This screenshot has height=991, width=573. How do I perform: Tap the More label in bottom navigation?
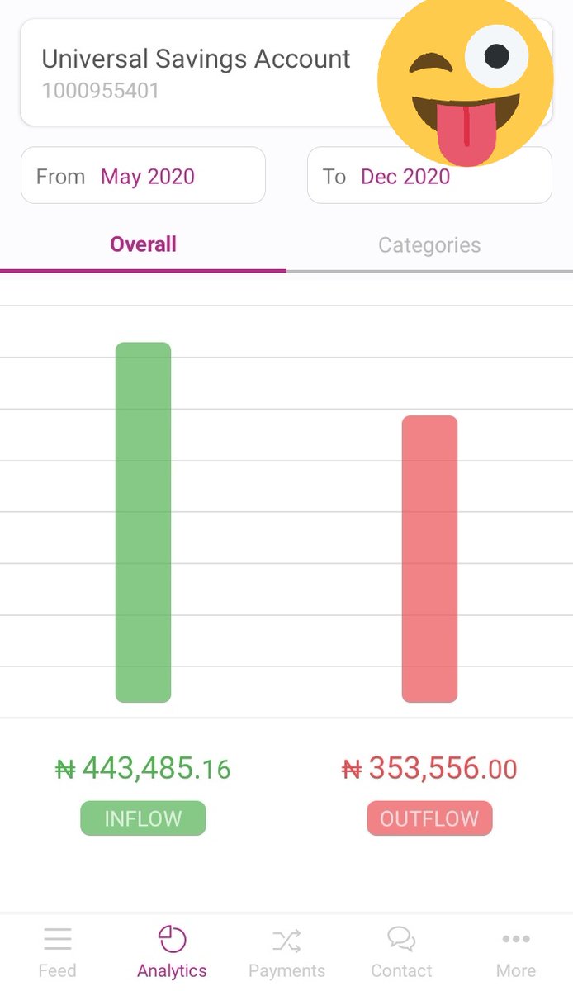pos(516,970)
